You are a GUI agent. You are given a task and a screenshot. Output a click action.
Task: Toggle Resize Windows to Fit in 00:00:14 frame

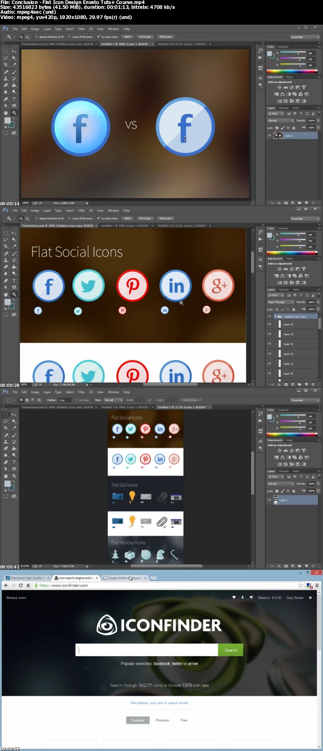pyautogui.click(x=36, y=37)
